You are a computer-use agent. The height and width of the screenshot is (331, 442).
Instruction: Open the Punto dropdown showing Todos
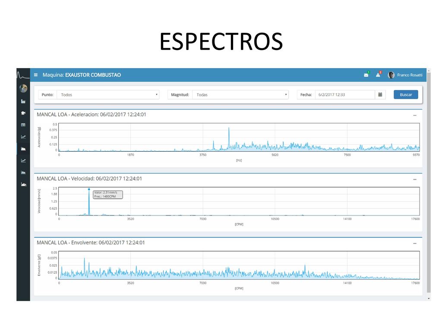pos(108,94)
